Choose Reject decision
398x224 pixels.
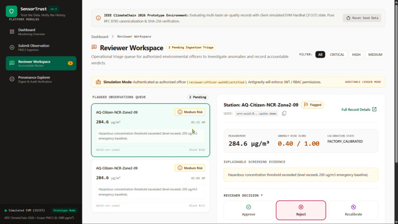click(x=301, y=210)
